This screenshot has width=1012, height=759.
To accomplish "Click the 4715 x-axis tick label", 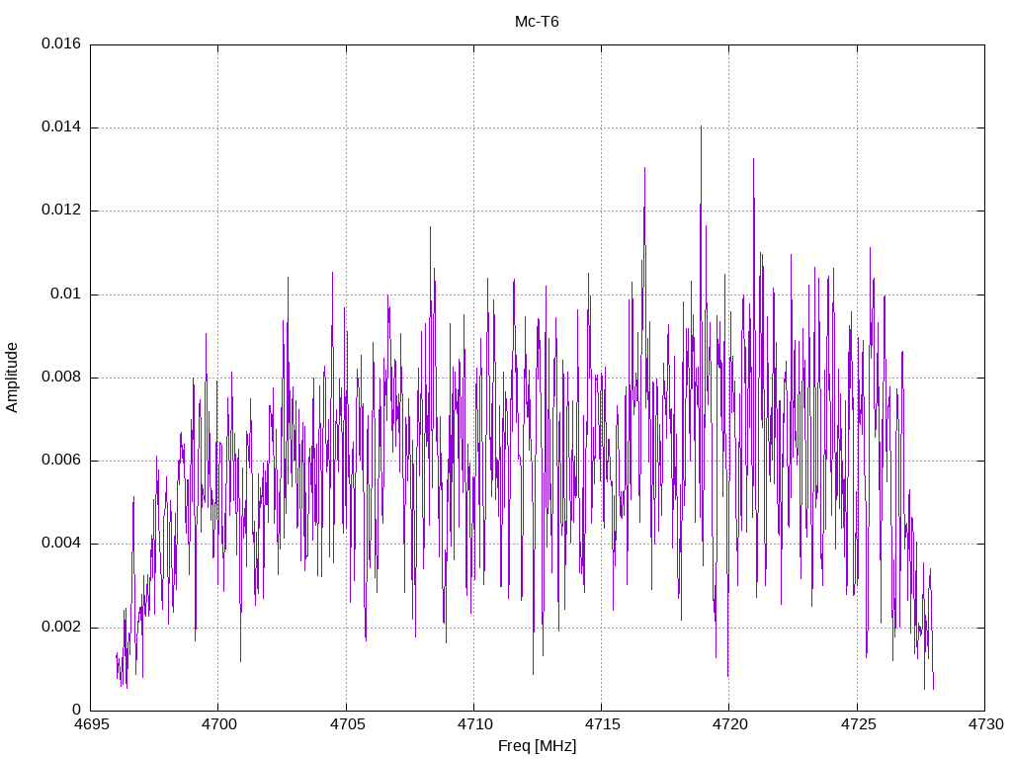I will coord(602,724).
